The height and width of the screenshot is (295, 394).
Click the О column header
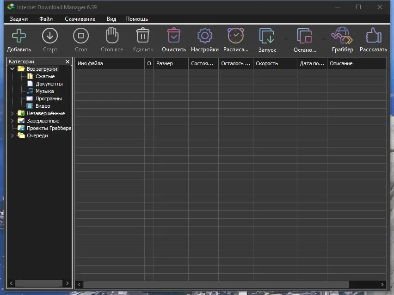(149, 63)
